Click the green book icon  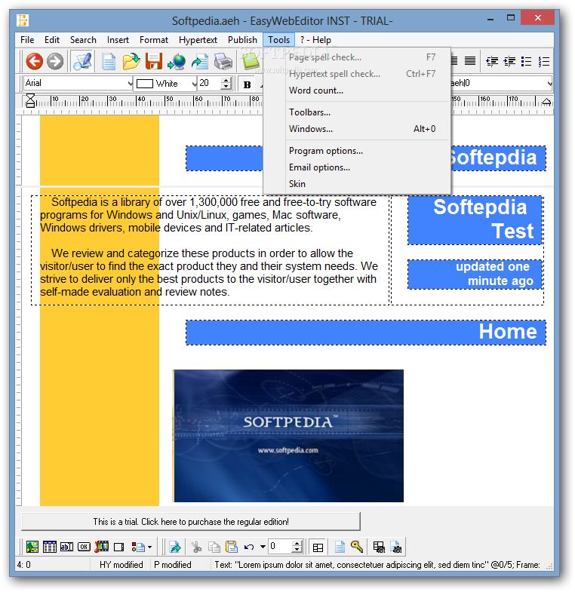tap(251, 62)
